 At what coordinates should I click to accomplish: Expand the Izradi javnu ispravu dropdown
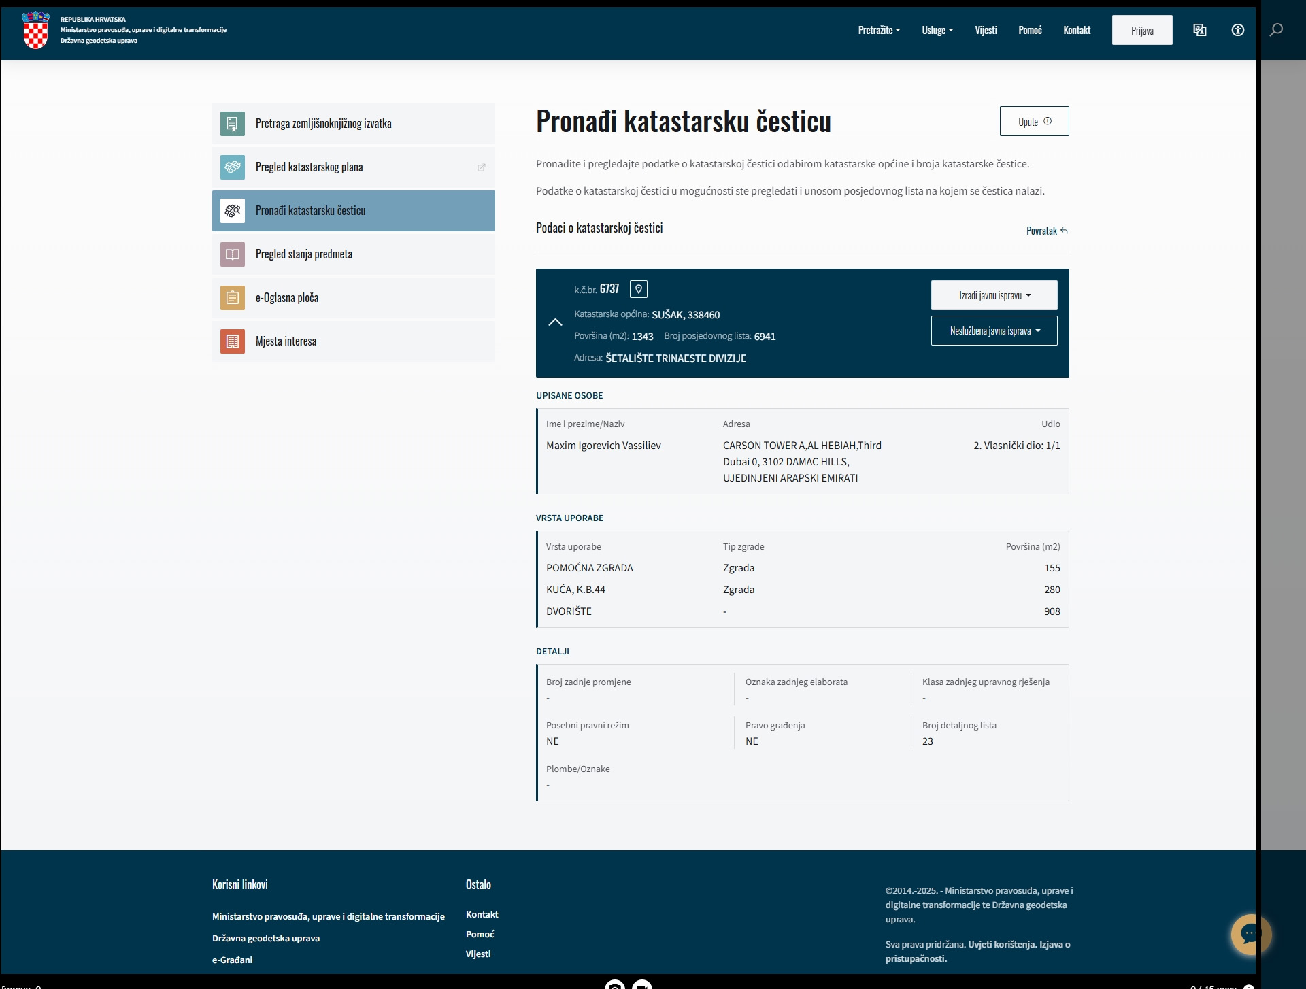point(994,295)
